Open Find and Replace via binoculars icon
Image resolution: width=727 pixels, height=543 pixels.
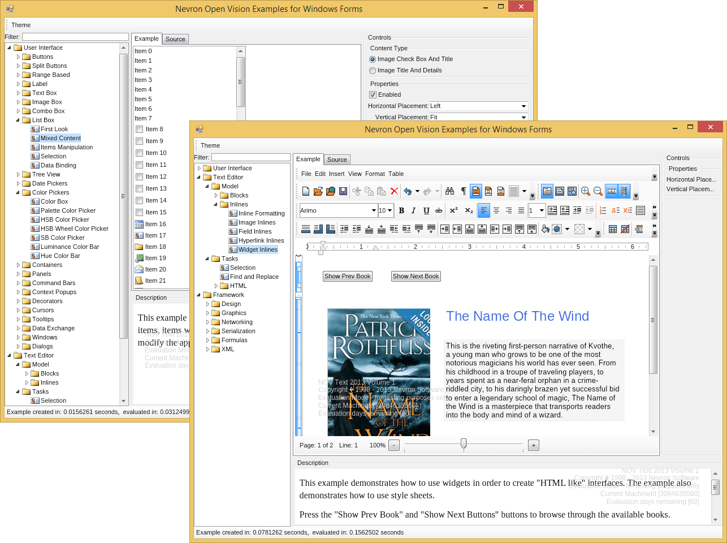(449, 191)
